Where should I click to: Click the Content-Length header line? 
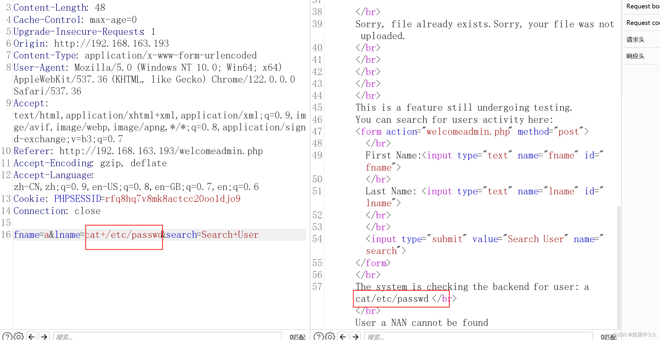59,8
